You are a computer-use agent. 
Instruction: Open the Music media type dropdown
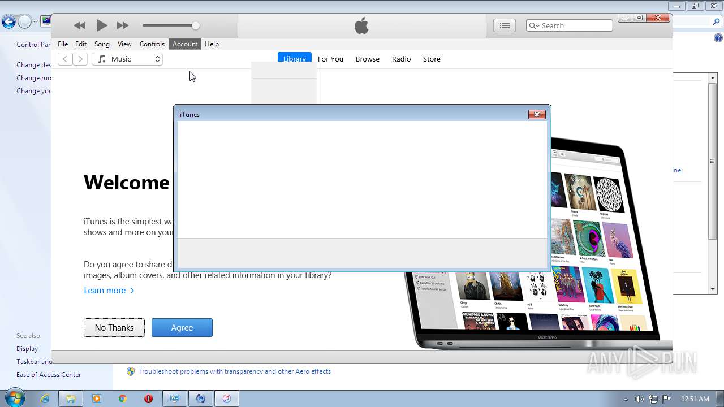coord(127,59)
